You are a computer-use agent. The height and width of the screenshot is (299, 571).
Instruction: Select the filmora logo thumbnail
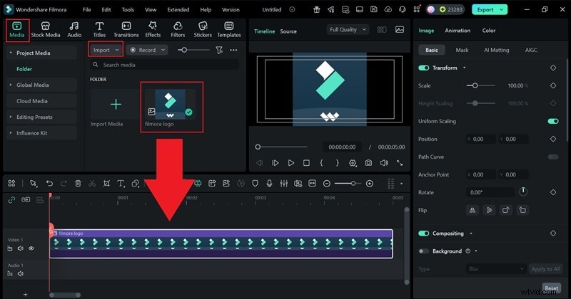170,104
